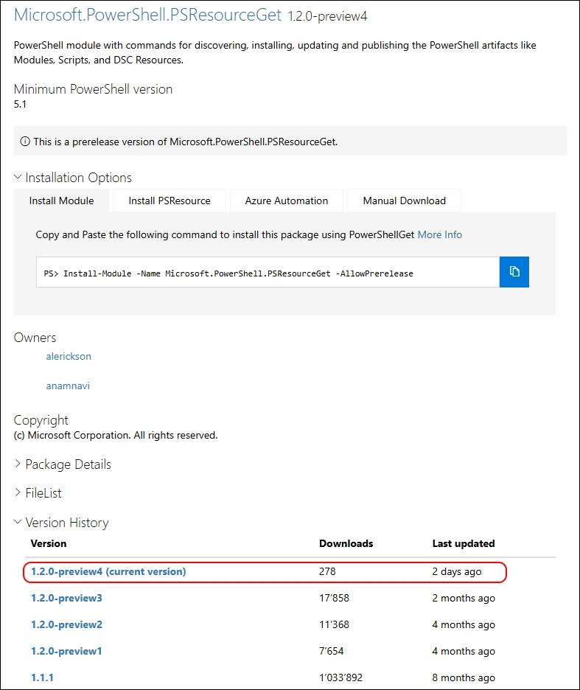Open version 1.1.1 link
Image resolution: width=580 pixels, height=690 pixels.
[42, 677]
